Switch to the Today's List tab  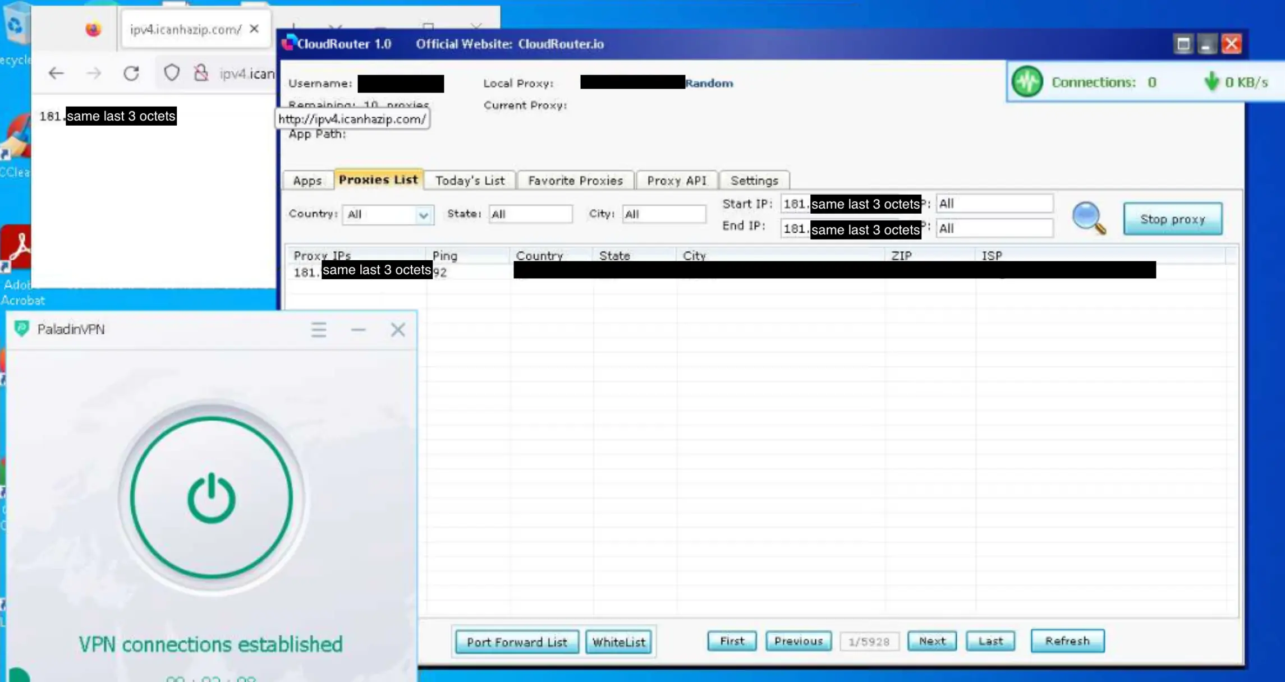click(x=470, y=181)
